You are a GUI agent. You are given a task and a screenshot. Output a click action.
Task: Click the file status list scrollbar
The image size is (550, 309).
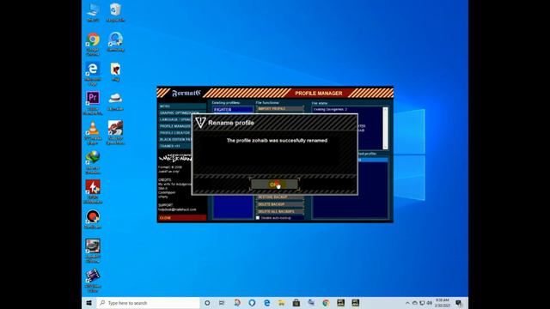coord(386,128)
